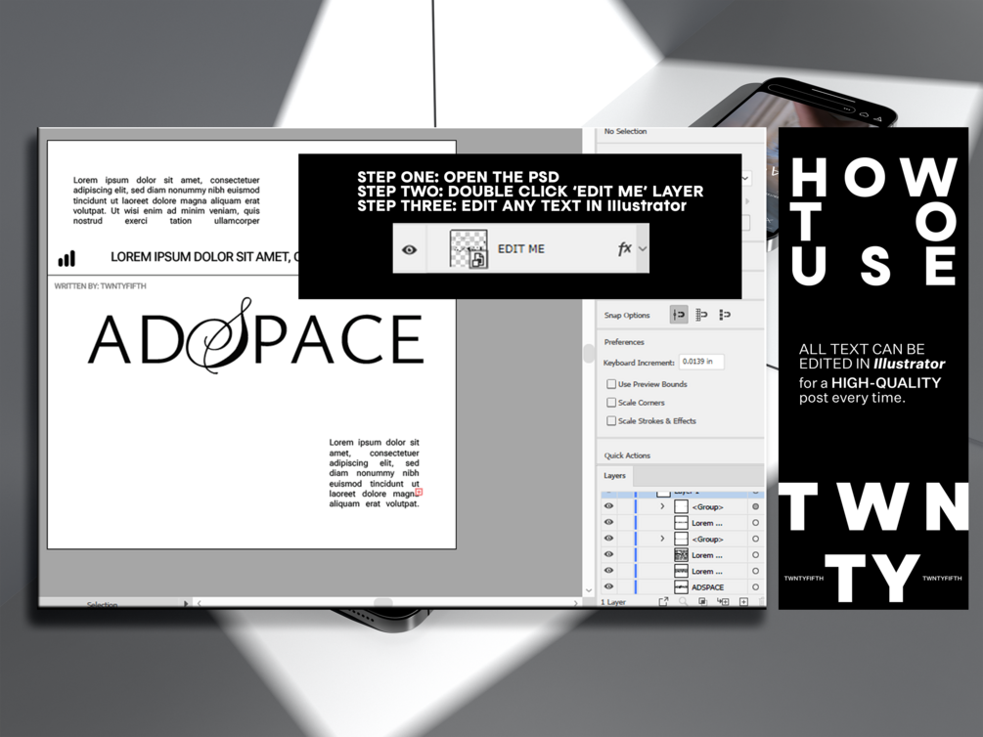Click the Keyboard Increment field

[x=701, y=362]
